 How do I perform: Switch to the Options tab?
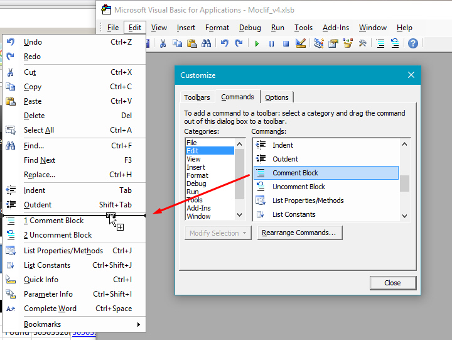[276, 97]
